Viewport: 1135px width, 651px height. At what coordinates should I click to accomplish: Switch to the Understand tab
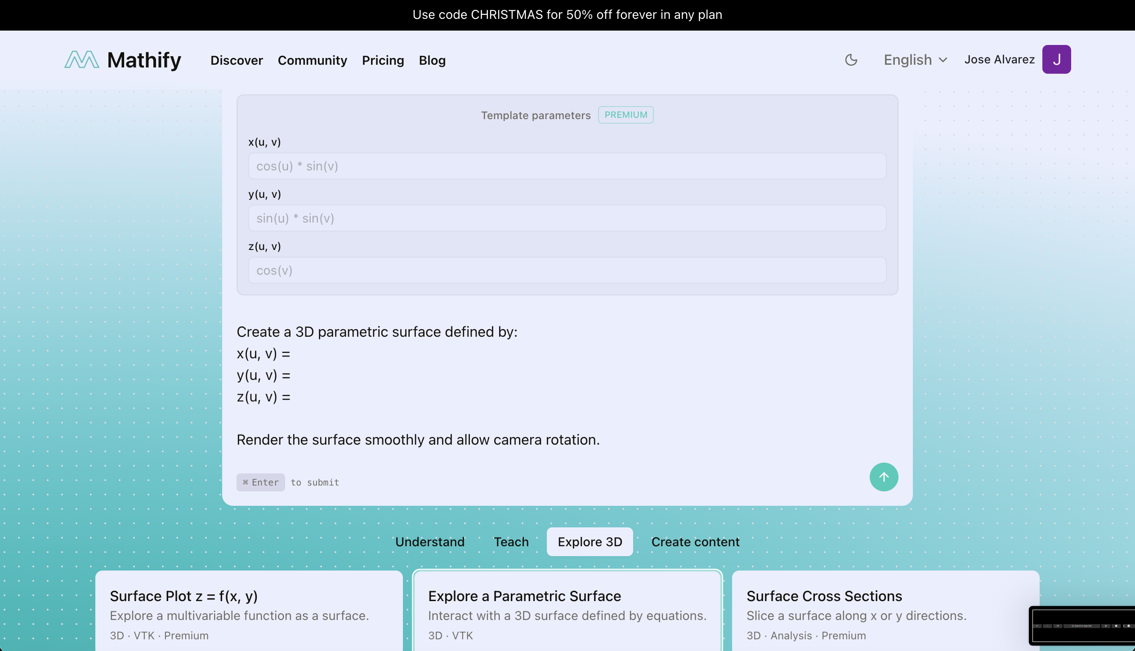click(429, 542)
